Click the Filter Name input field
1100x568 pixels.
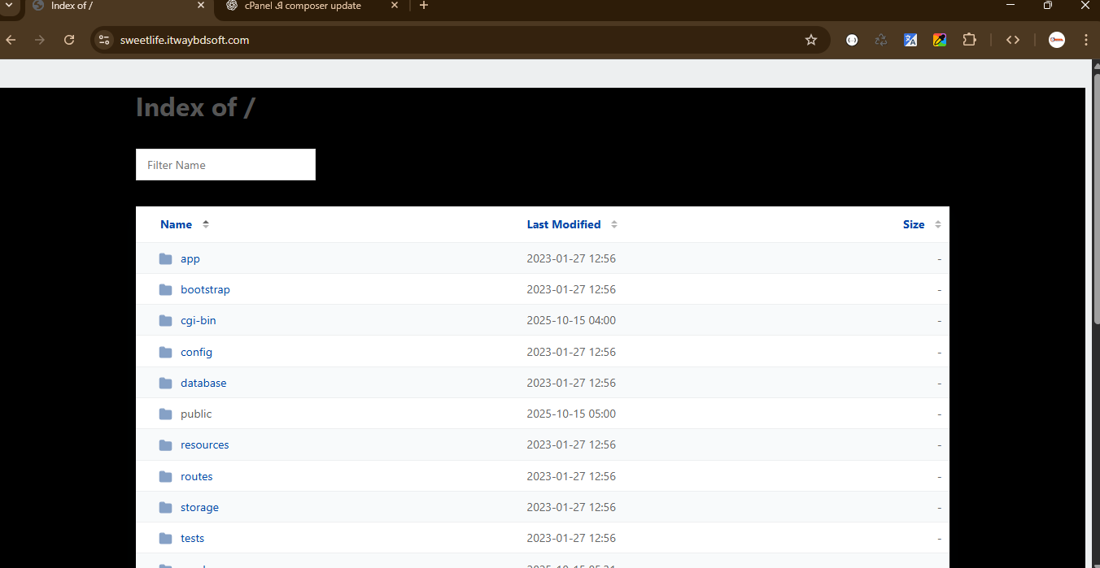click(x=225, y=165)
